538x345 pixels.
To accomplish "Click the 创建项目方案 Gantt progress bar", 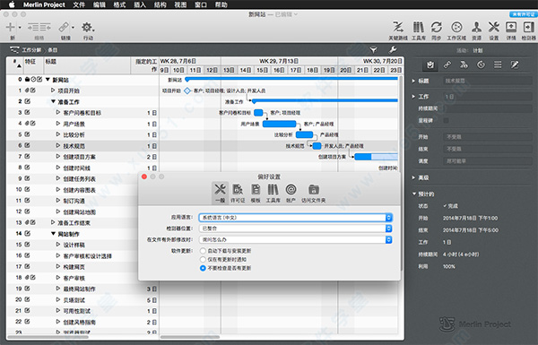I will [x=377, y=157].
